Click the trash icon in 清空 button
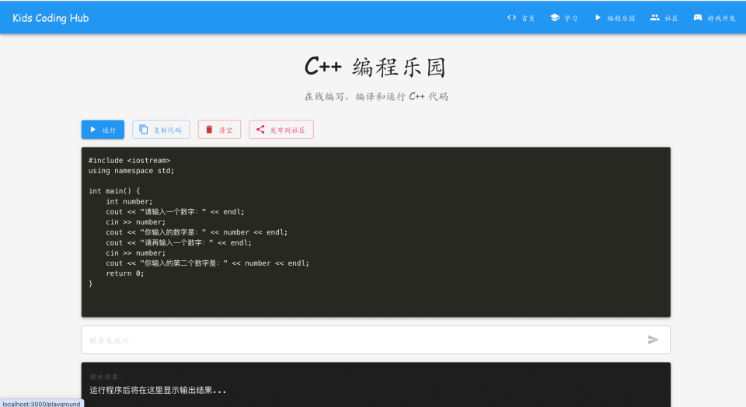The image size is (746, 407). pos(209,130)
